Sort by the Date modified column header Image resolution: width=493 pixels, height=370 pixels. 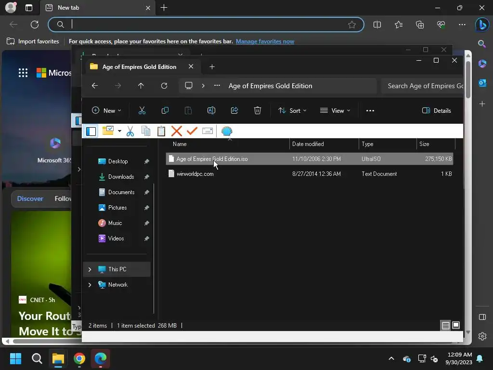[324, 144]
